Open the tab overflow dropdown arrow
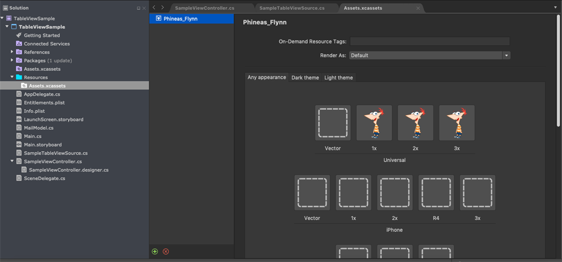 click(x=555, y=8)
